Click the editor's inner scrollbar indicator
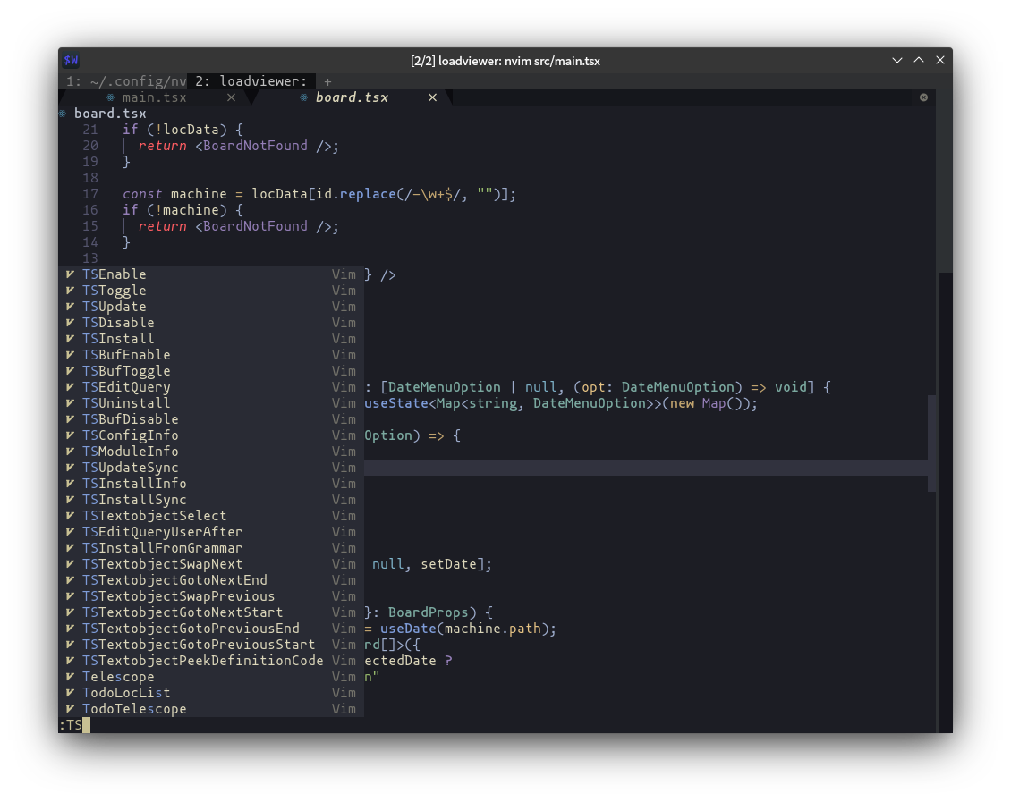 [931, 443]
